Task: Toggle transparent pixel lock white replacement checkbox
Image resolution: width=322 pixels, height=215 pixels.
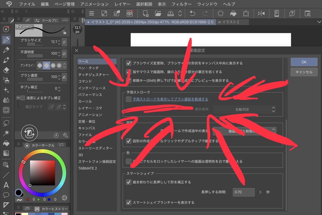Action: [x=129, y=161]
